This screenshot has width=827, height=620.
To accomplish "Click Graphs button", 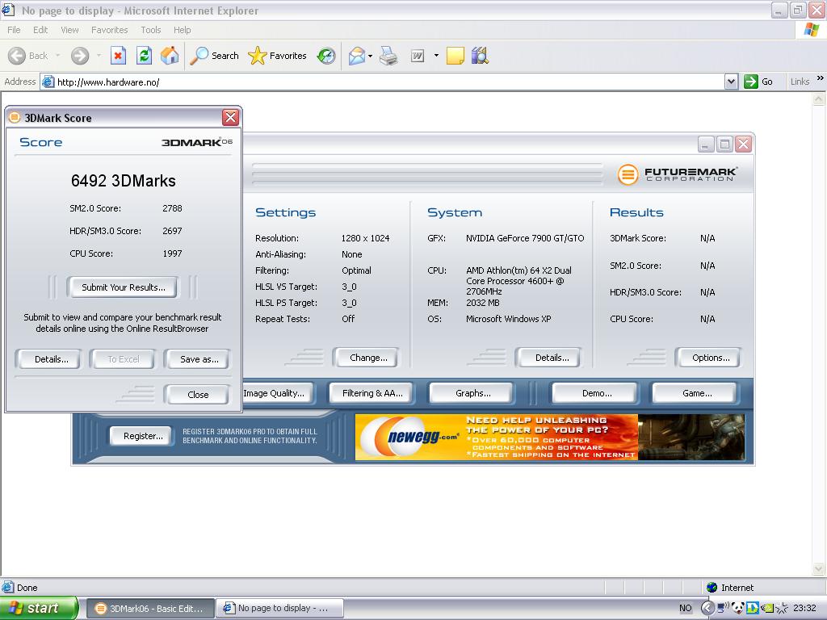I will (472, 393).
